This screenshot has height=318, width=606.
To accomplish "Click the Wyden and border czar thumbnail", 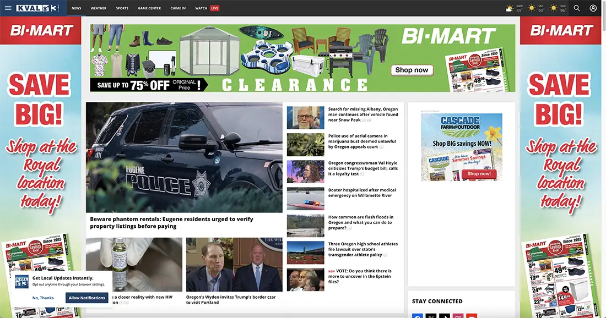I will 234,264.
